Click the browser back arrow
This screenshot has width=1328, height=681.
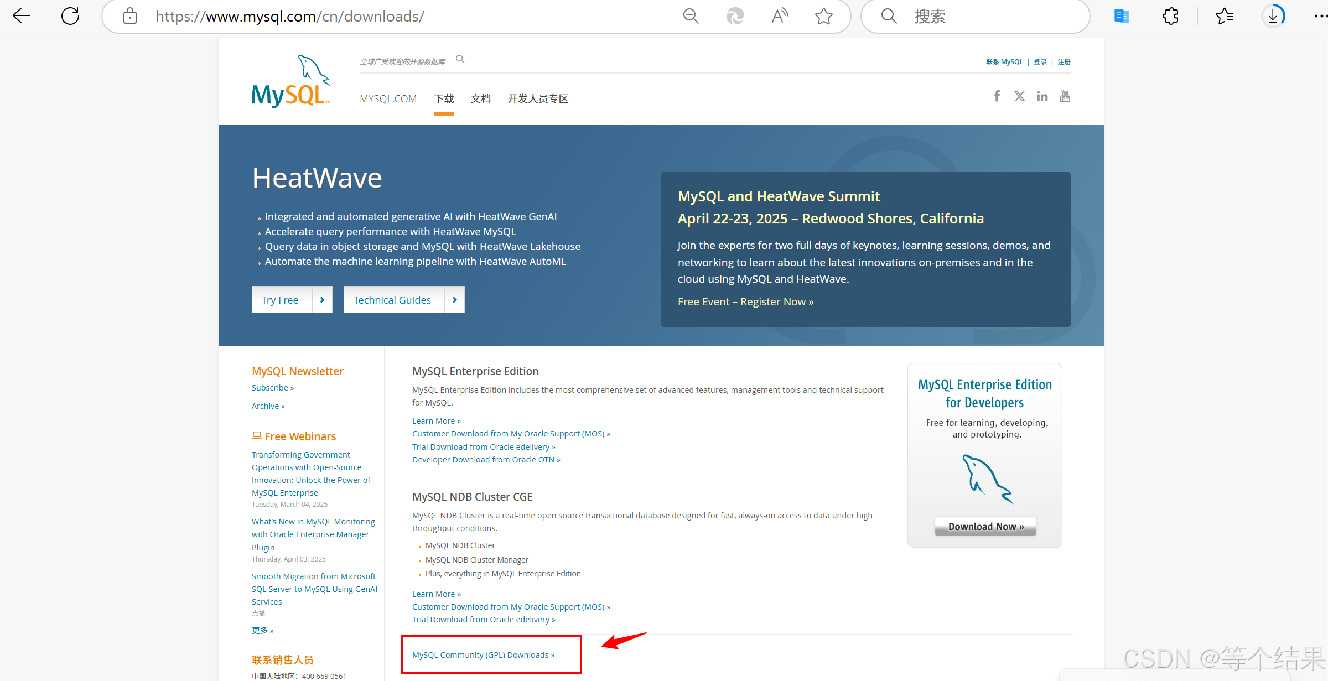point(22,16)
